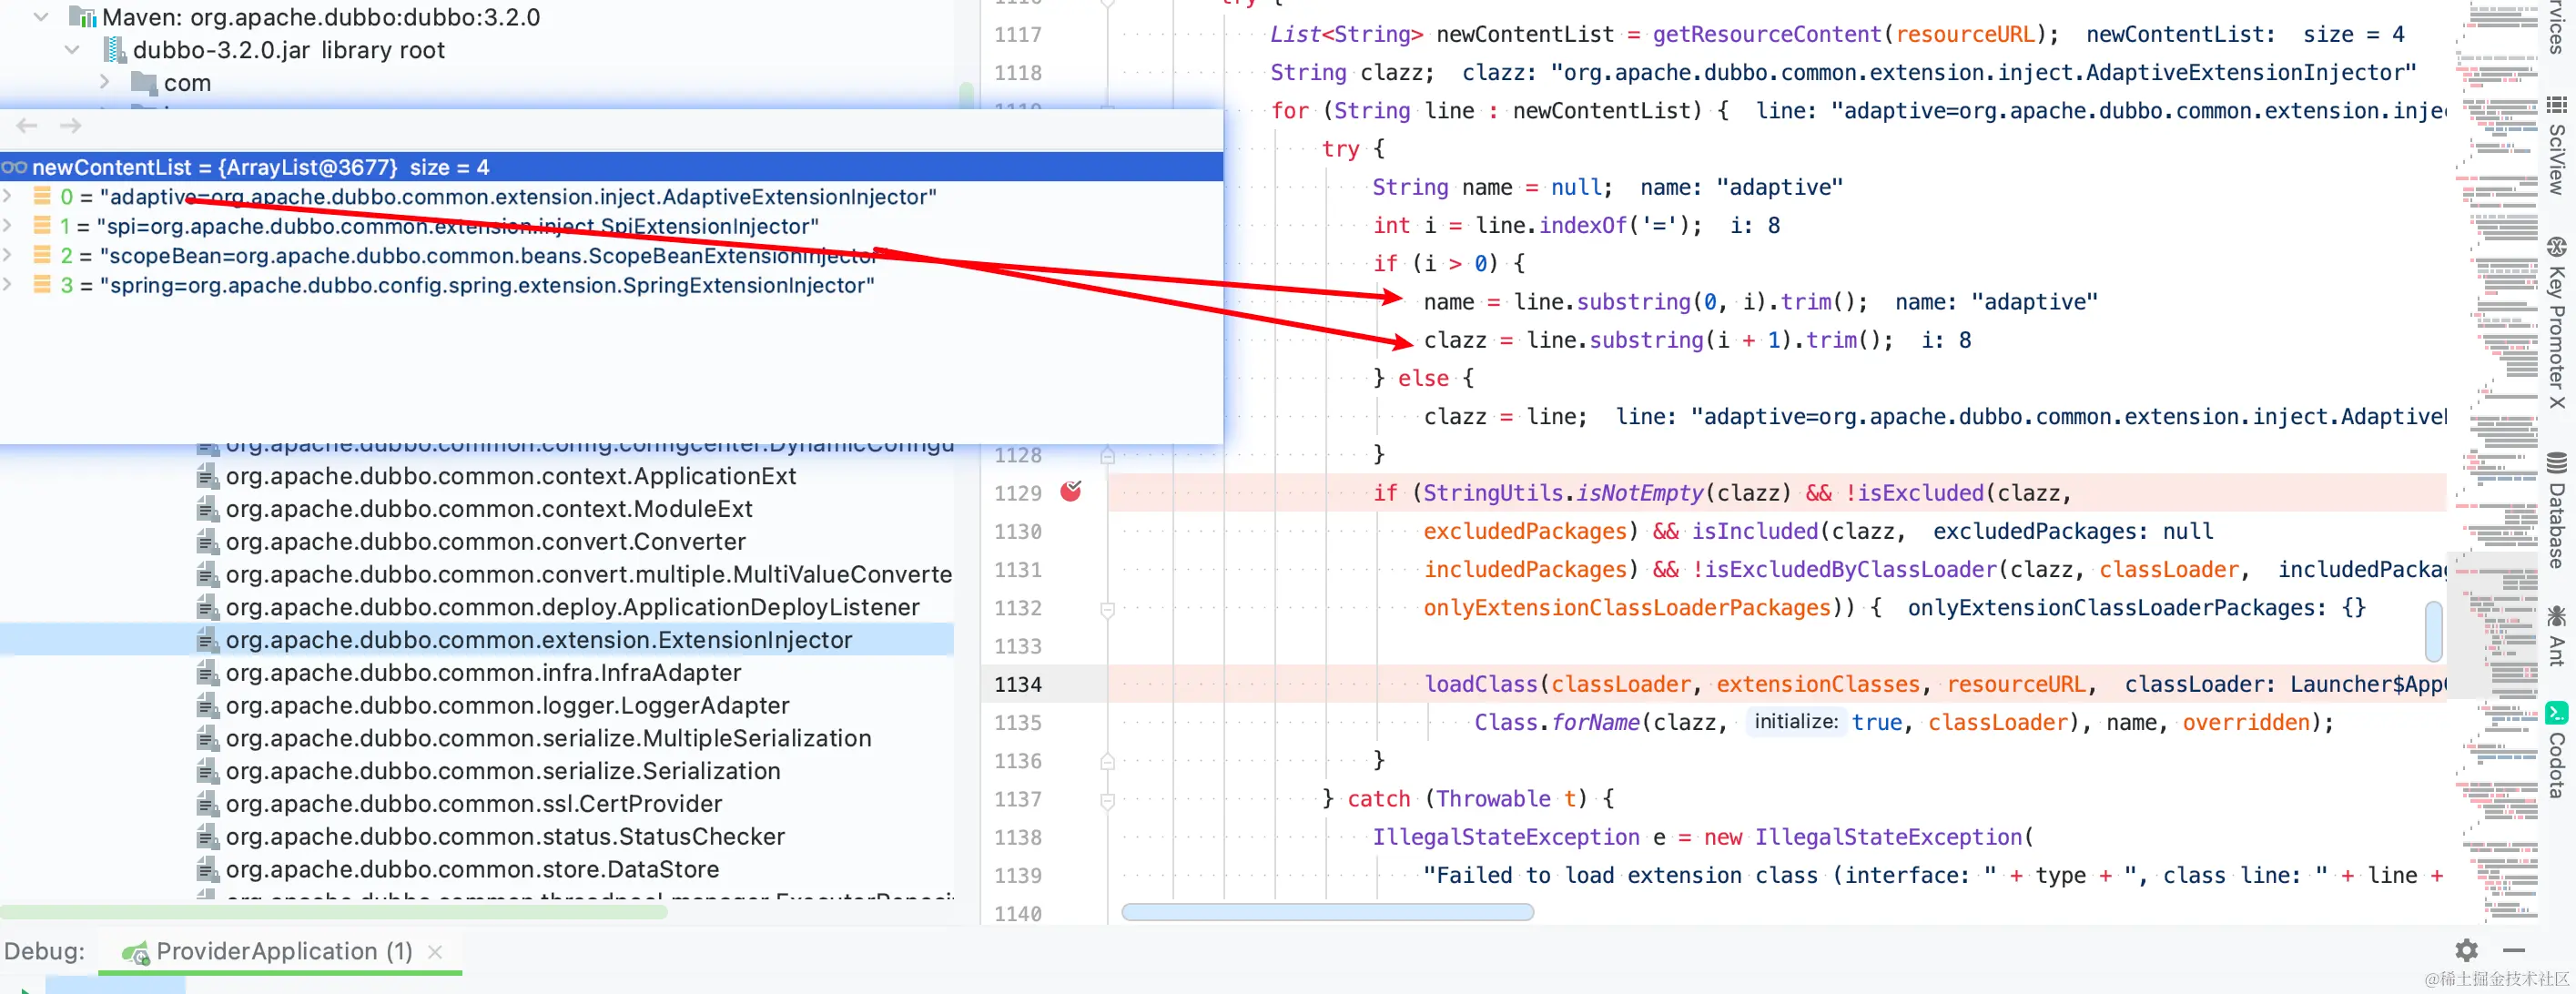Toggle the breakpoint on line 1129
The image size is (2576, 994).
click(x=1071, y=491)
